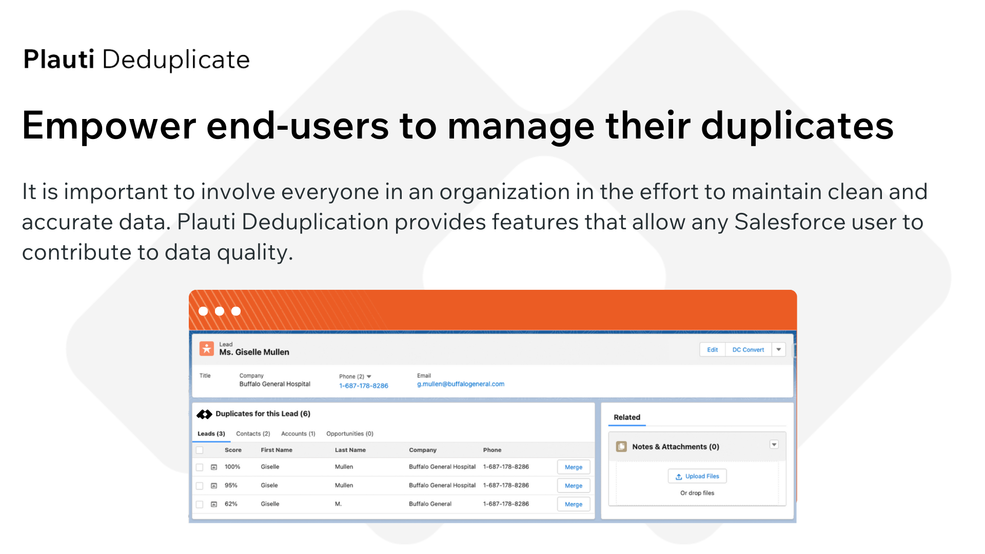Viewport: 985px width, 554px height.
Task: Click the DC Convert button
Action: [x=748, y=350]
